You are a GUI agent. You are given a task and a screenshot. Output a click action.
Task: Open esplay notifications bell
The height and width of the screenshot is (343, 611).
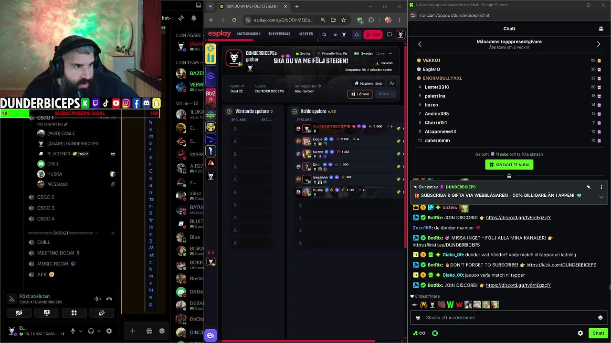356,34
